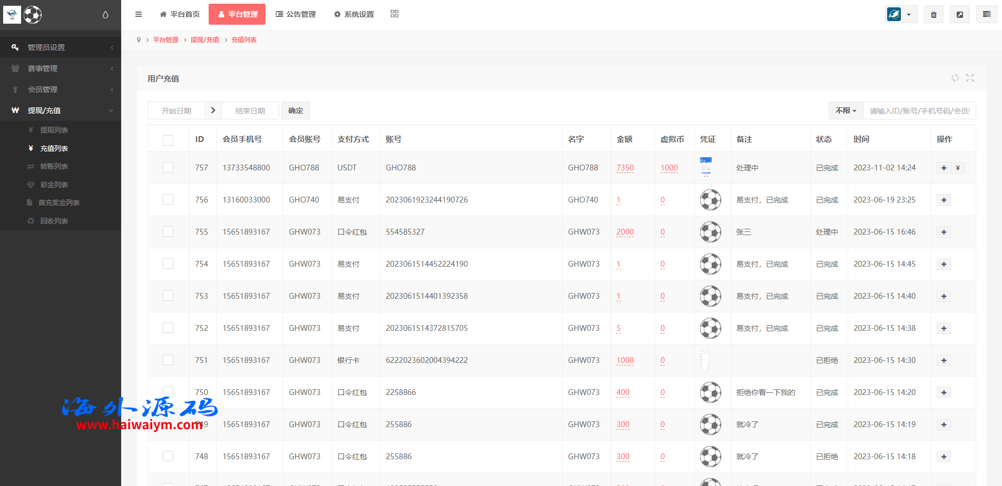Expand the 用户充值 panel to fullscreen
Screen dimensions: 1002x486
970,78
